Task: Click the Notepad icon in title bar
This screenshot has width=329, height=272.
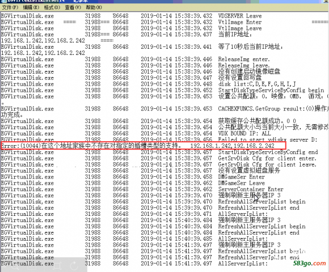Action: (x=3, y=1)
